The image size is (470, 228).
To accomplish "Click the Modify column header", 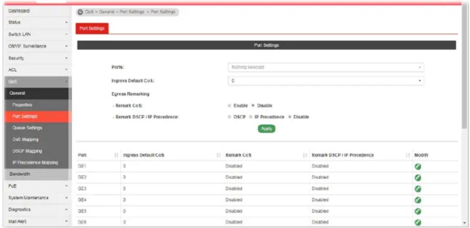I will coord(421,155).
